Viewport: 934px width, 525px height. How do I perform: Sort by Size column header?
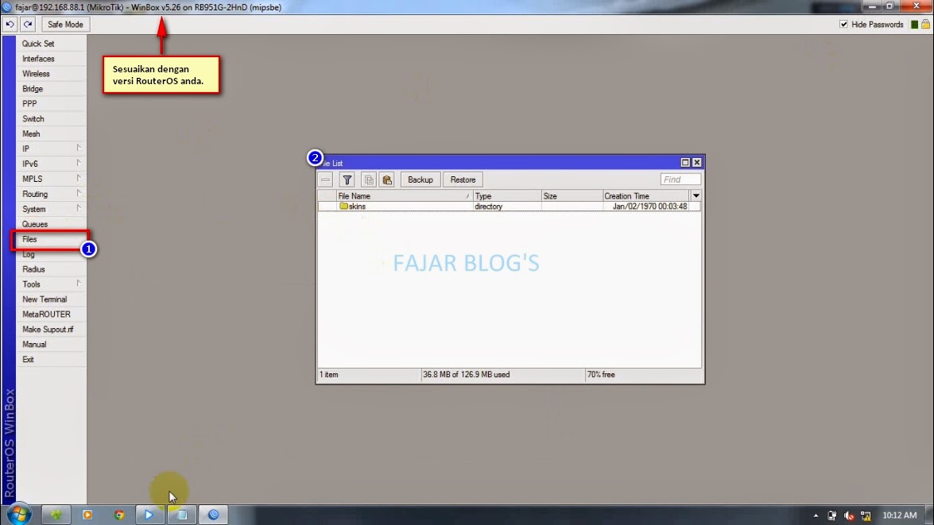[572, 196]
